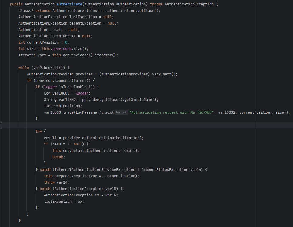Click the throw var14 statement
The height and width of the screenshot is (227, 293).
tap(57, 182)
